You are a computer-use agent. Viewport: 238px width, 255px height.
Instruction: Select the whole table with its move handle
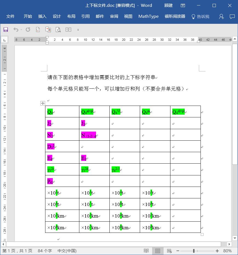click(43, 103)
